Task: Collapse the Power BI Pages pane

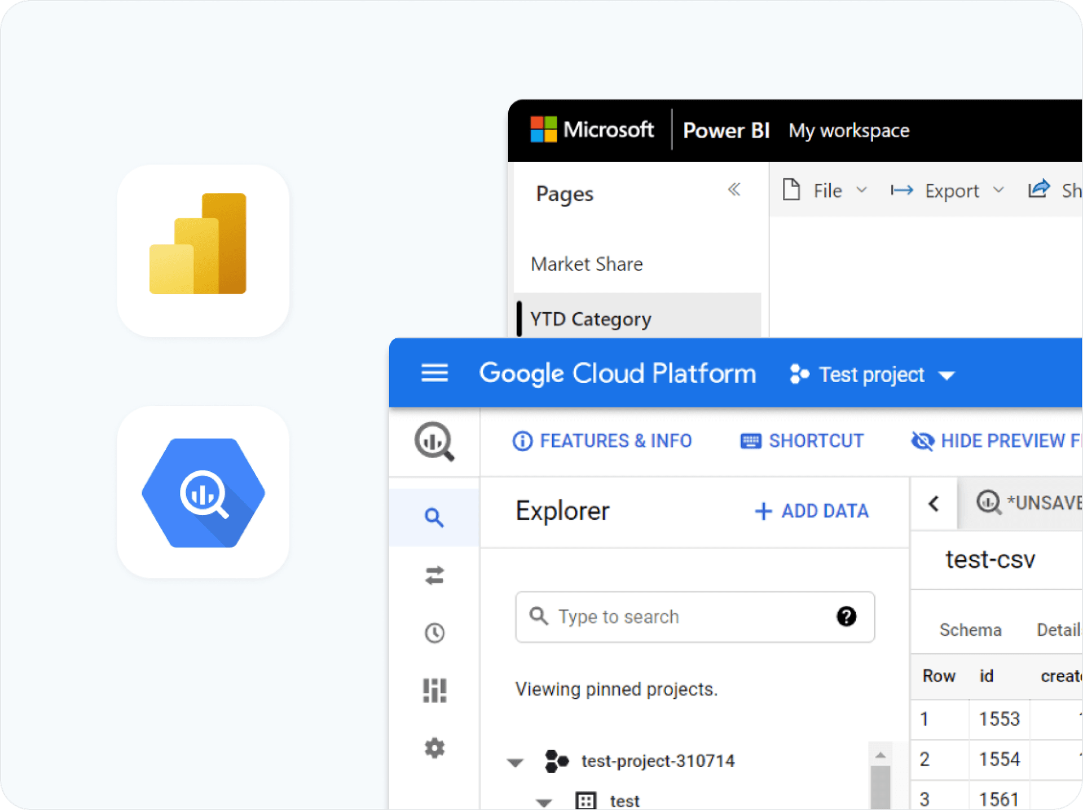Action: pos(734,189)
